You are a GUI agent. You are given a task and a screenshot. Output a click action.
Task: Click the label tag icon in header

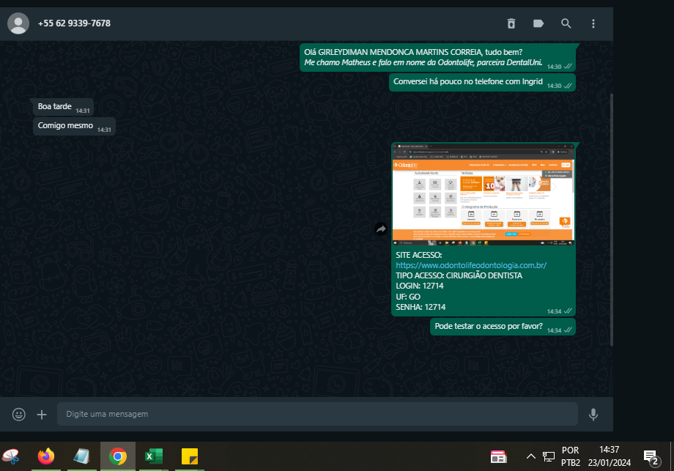pos(538,23)
